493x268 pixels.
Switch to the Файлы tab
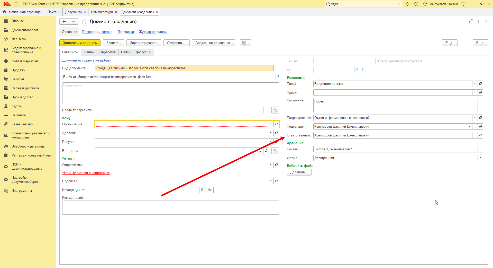[x=89, y=52]
